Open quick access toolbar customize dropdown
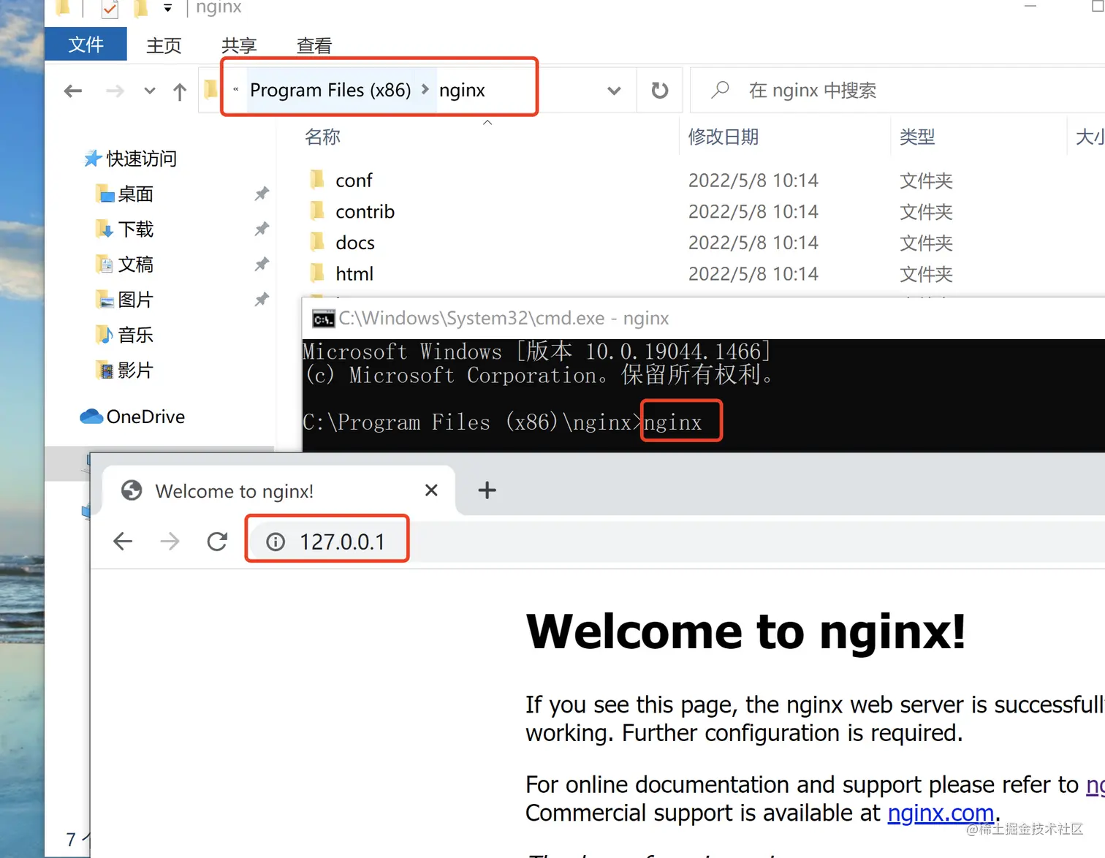1105x858 pixels. click(167, 9)
